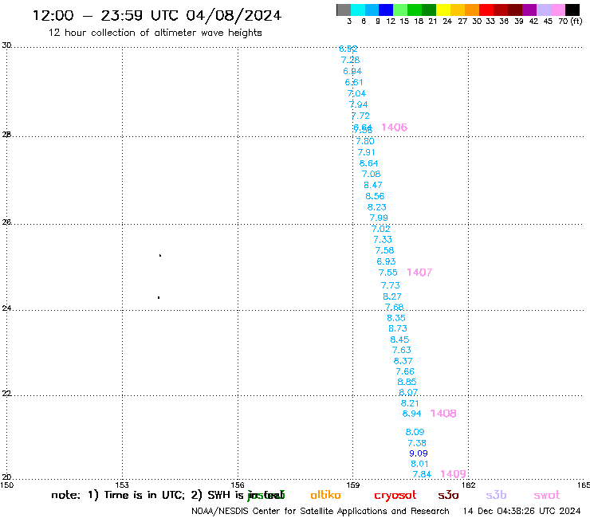Select the pink swatch in the color scale

point(557,10)
